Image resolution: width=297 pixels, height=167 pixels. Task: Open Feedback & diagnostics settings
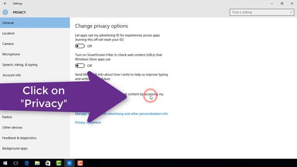35,138
